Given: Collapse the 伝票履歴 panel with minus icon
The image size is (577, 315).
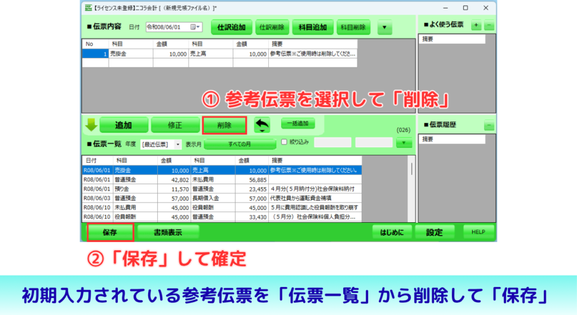Looking at the screenshot, I should tap(489, 125).
